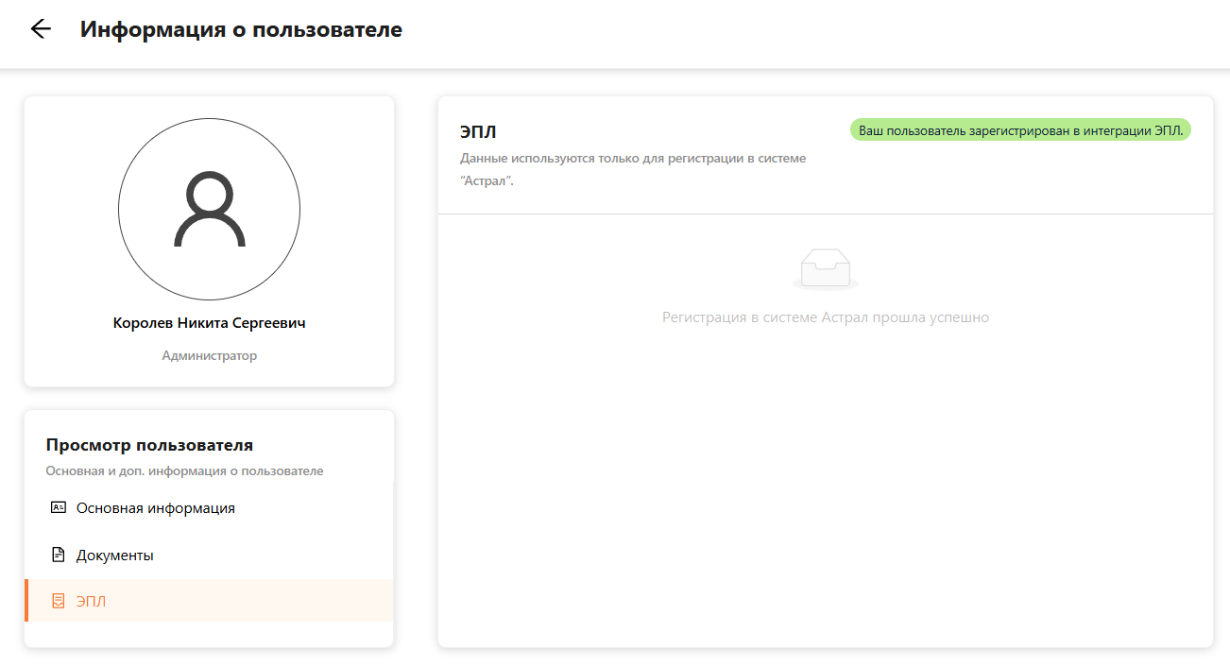
Task: Switch to the Документы section
Action: pyautogui.click(x=114, y=556)
